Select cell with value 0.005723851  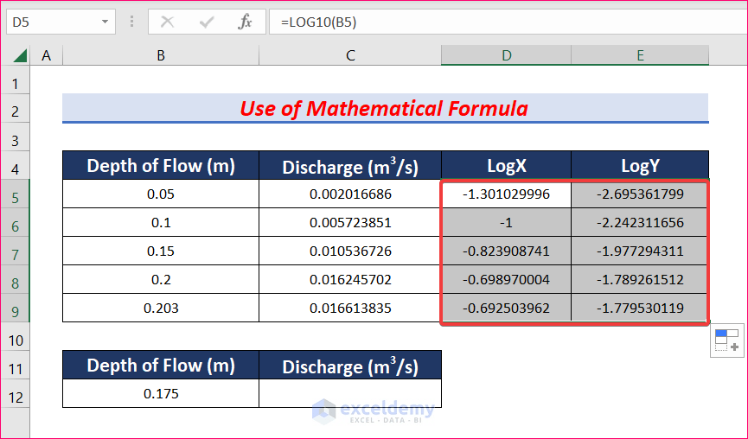350,223
